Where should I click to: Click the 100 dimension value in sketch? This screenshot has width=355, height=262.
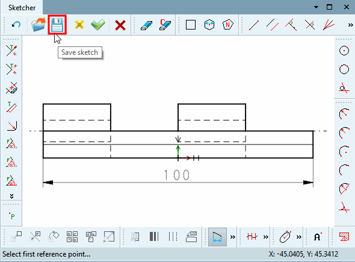(176, 175)
